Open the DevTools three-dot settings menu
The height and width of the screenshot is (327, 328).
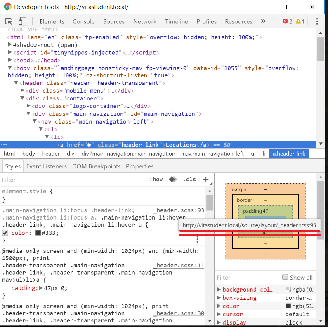coord(317,21)
